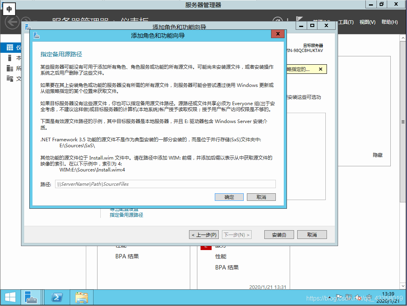This screenshot has width=407, height=306.
Task: Select all servers icon in sidebar
Action: (10, 68)
